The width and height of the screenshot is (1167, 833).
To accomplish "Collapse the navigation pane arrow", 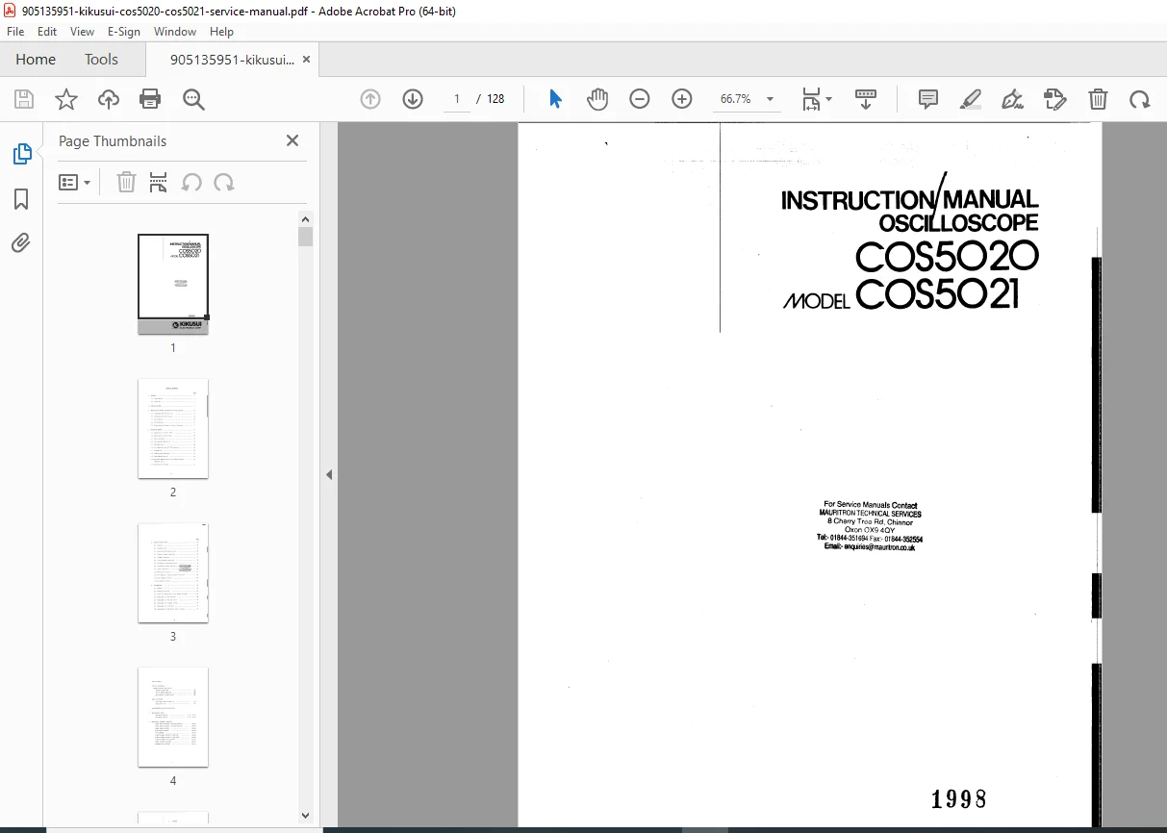I will [x=329, y=474].
